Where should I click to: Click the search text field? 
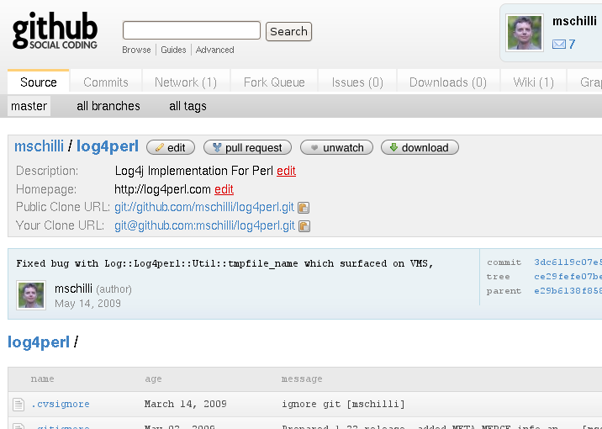tap(192, 31)
